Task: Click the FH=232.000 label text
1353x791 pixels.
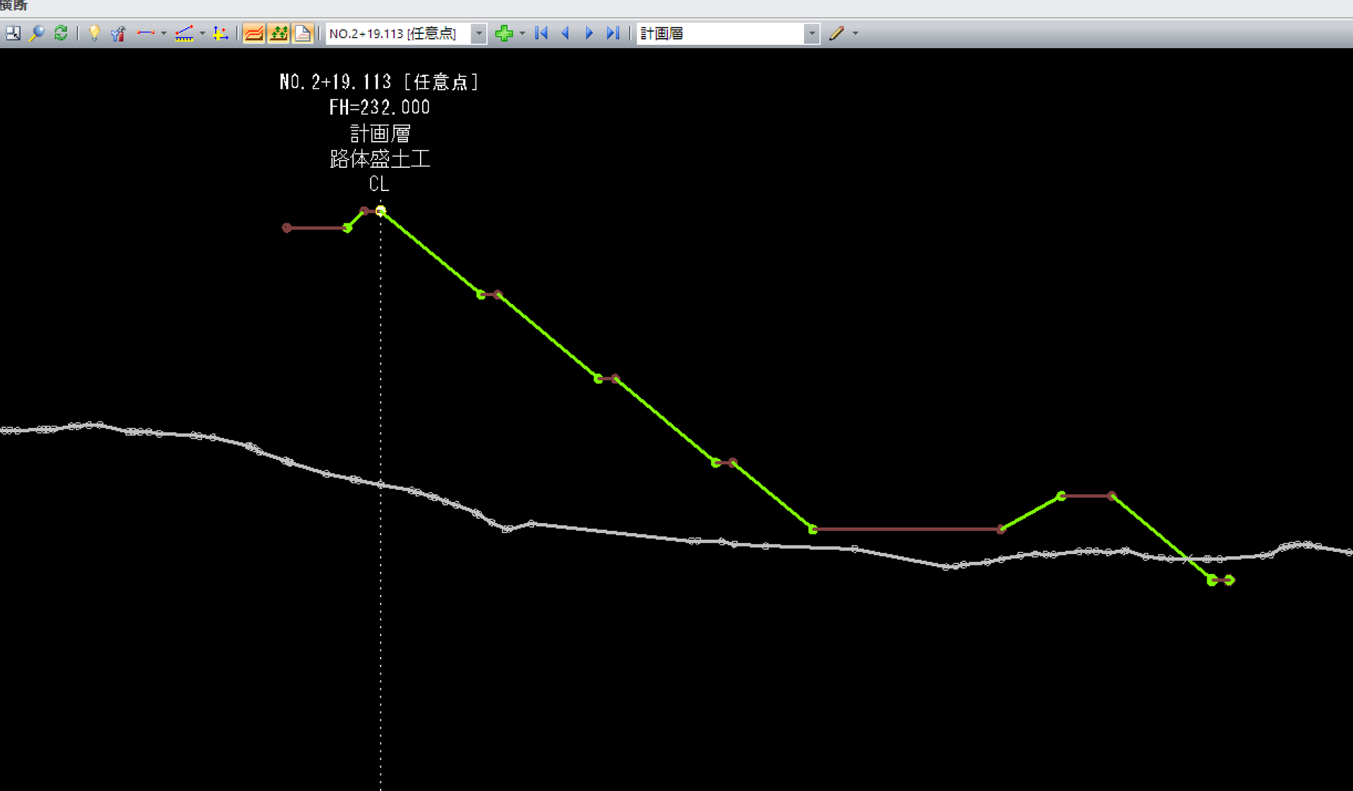Action: pos(380,107)
